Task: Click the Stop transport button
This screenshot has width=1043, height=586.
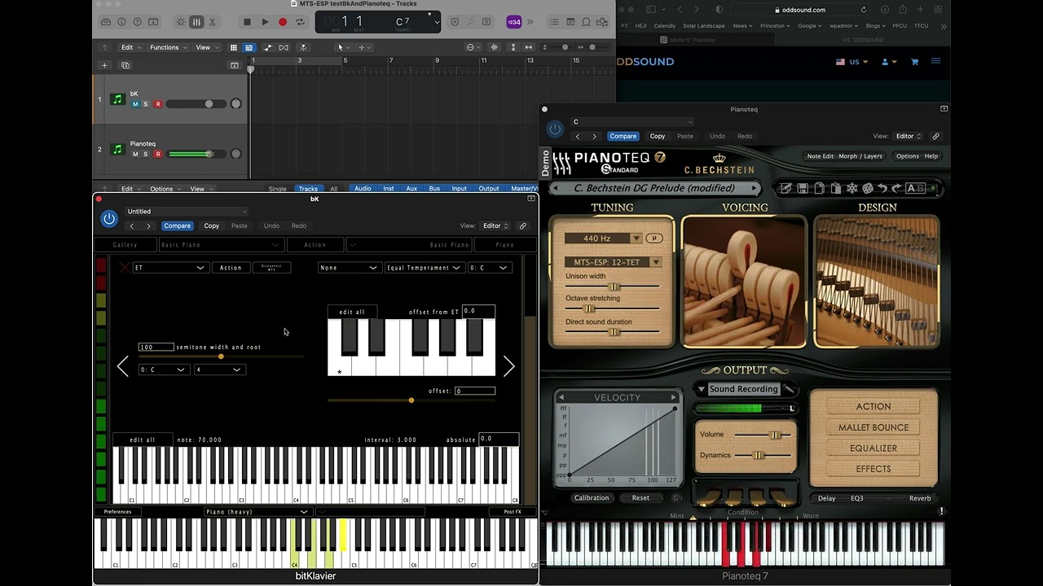Action: [x=247, y=22]
